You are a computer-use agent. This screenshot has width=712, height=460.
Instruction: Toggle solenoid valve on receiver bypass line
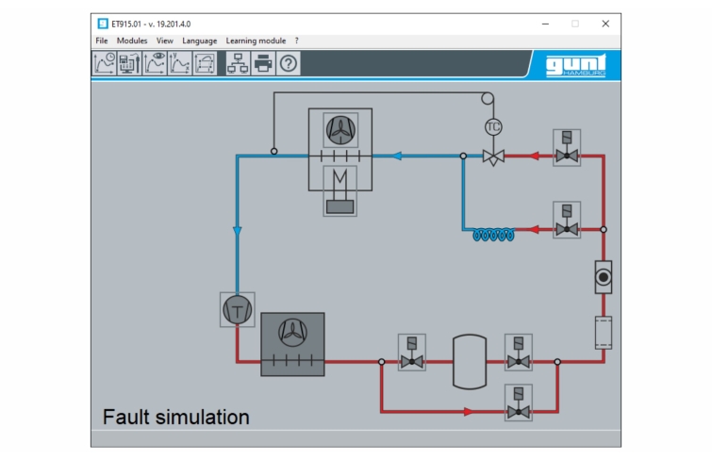click(519, 402)
